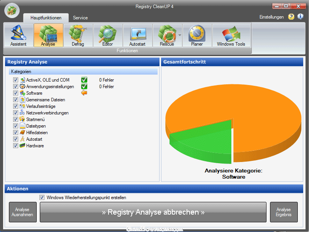Click the Registry CleanUP application logo
This screenshot has height=232, width=309.
click(x=12, y=10)
